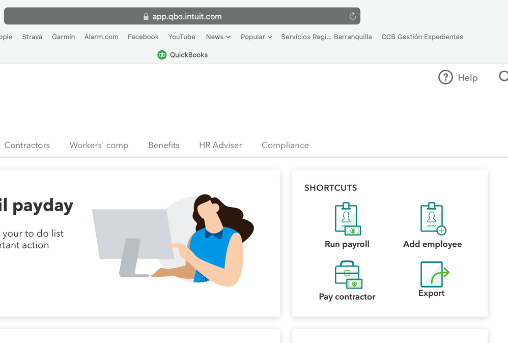Click the Export shortcut icon
The height and width of the screenshot is (343, 508).
point(435,274)
